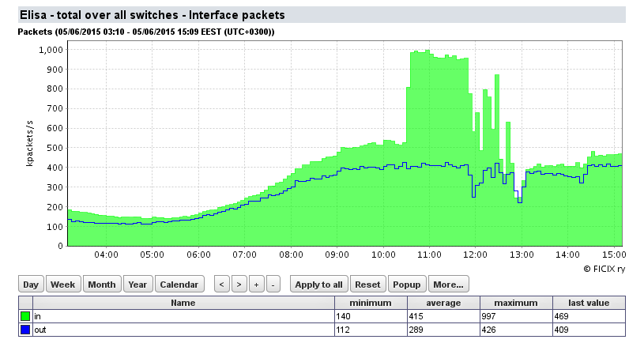Go to next time period with > button
The width and height of the screenshot is (629, 347).
[x=239, y=285]
